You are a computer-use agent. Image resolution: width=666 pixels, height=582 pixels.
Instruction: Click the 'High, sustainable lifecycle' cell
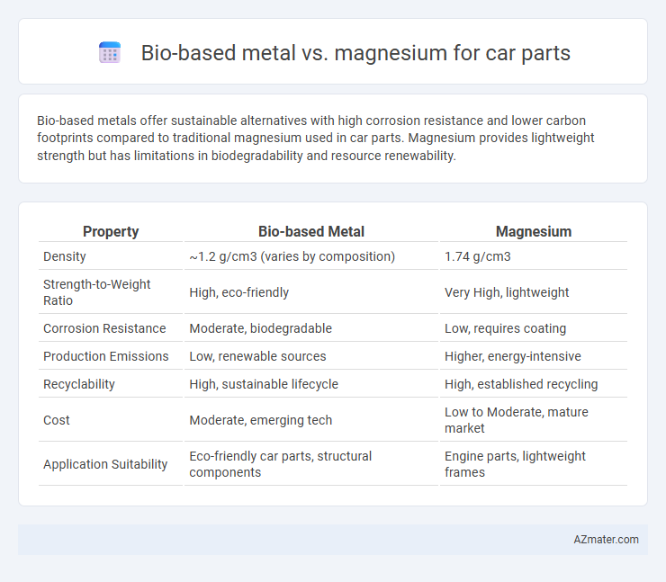point(264,384)
